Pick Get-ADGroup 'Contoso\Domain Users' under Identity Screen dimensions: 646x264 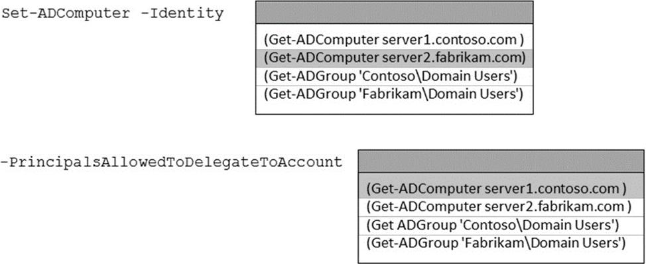(394, 76)
